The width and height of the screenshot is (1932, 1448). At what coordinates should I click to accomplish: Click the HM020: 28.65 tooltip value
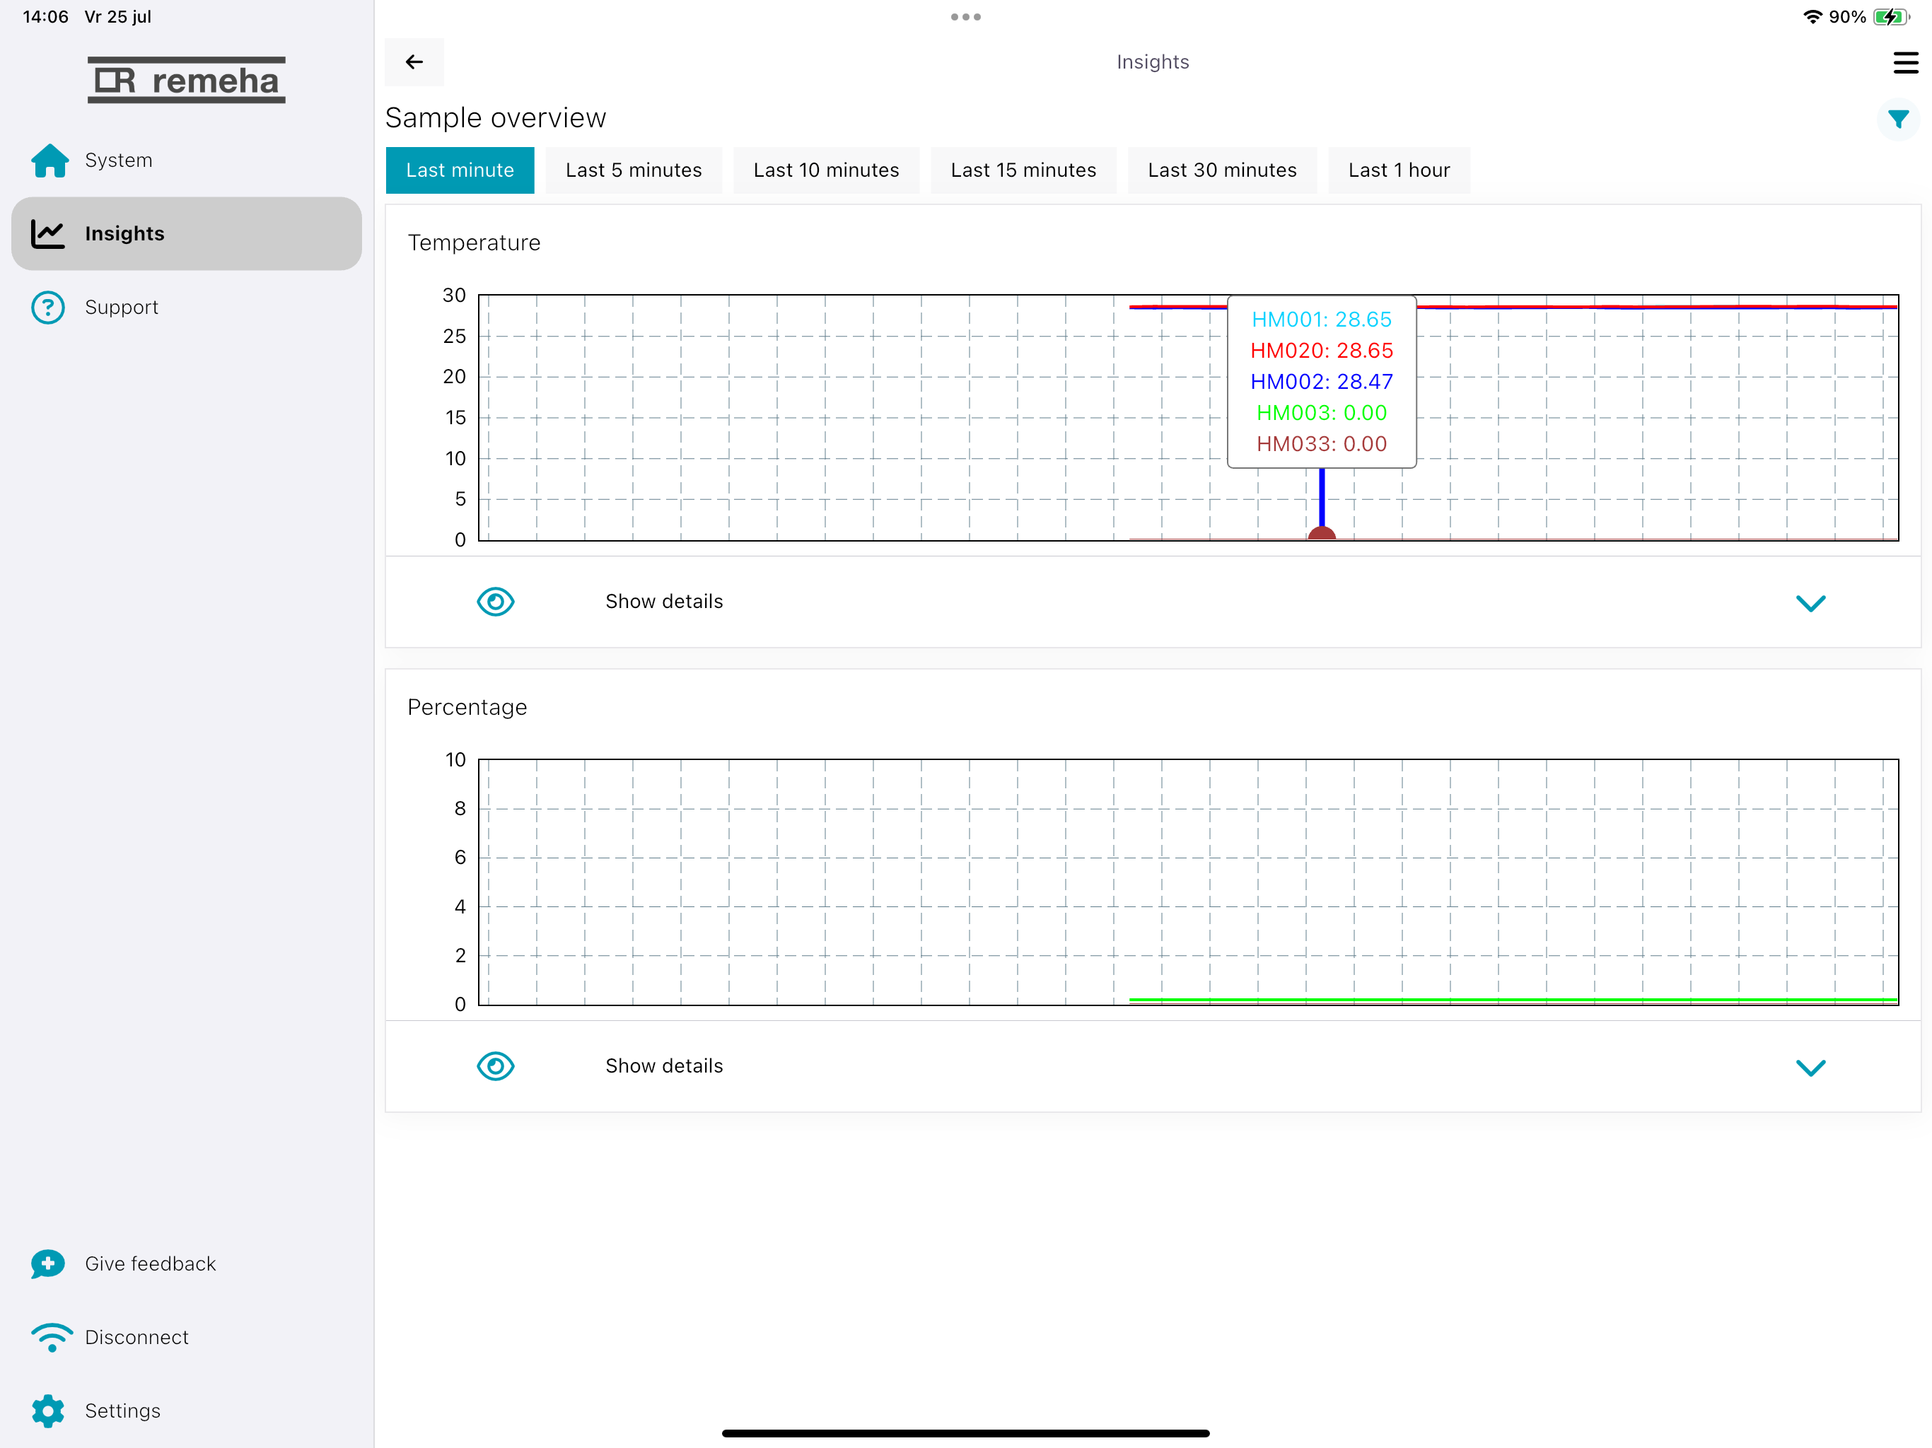click(1322, 351)
